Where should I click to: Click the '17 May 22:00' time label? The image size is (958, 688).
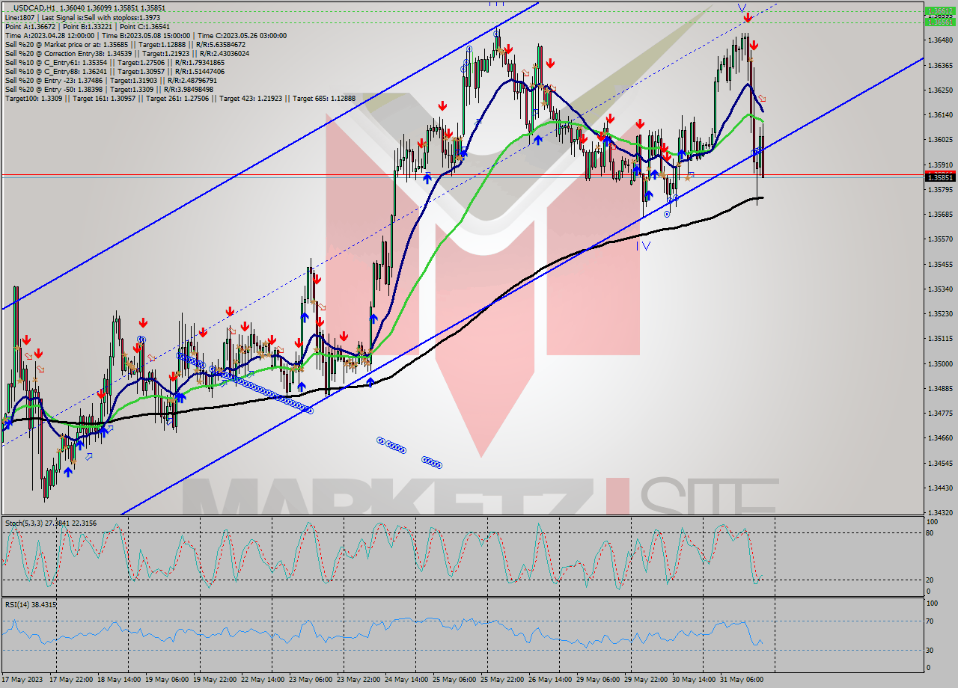(71, 679)
